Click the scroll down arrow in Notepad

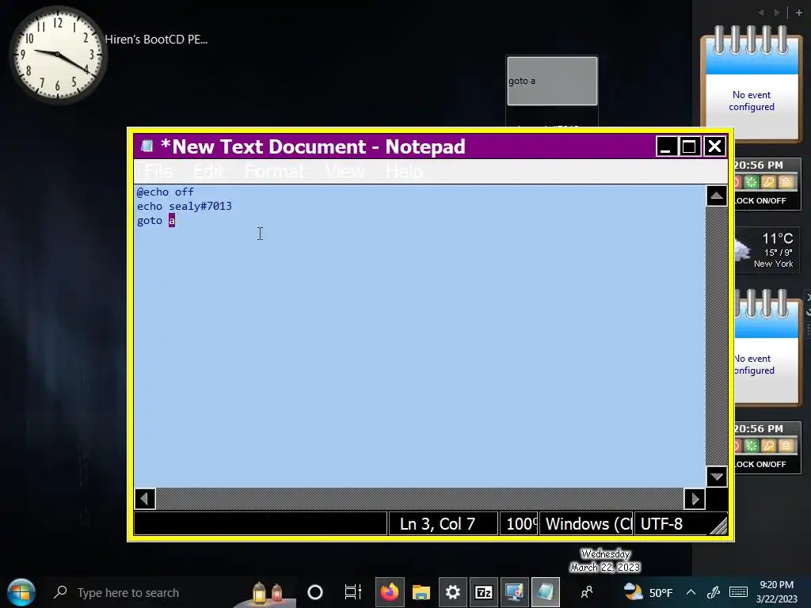[x=716, y=476]
